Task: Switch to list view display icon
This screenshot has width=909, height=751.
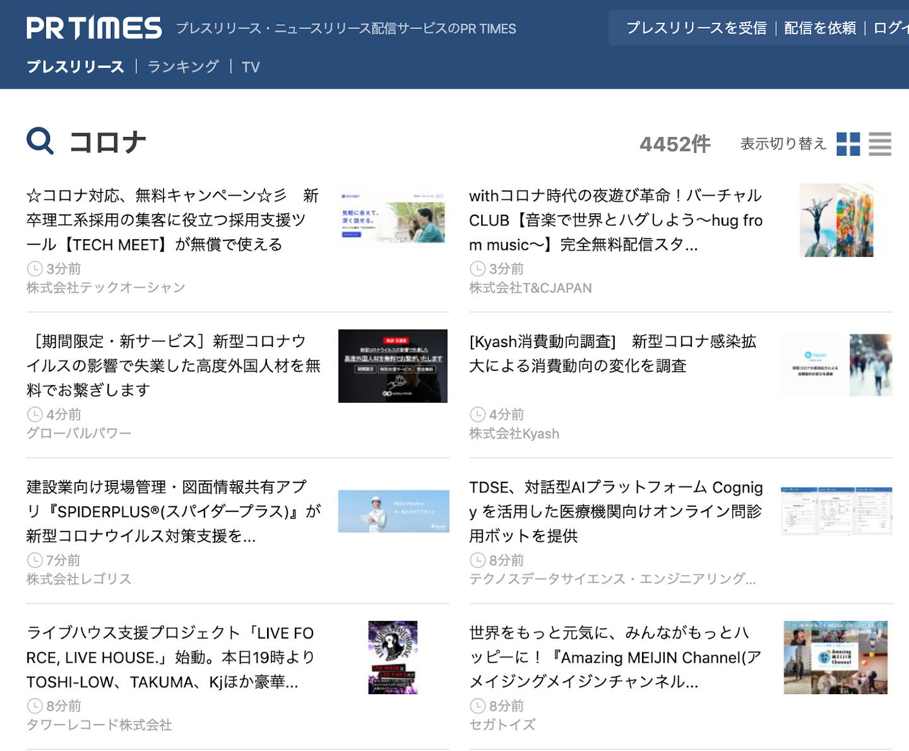Action: pos(880,144)
